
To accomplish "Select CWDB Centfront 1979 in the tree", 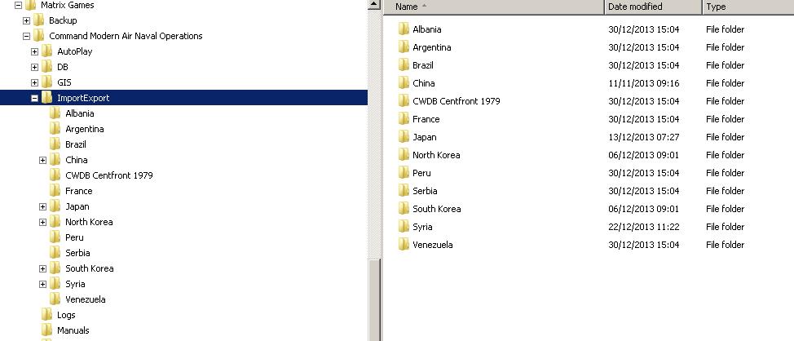I will [x=109, y=175].
